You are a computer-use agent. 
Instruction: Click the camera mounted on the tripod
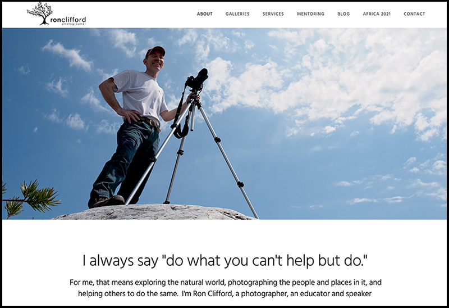(198, 79)
